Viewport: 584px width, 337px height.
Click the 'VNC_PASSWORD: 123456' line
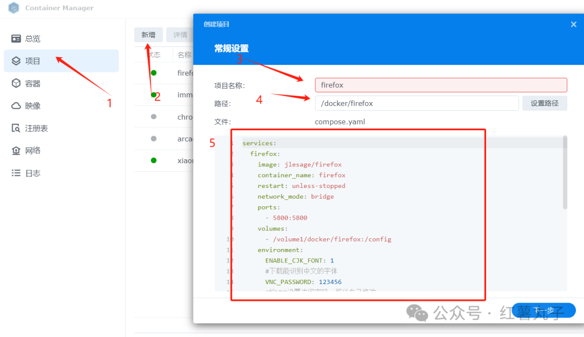click(303, 282)
